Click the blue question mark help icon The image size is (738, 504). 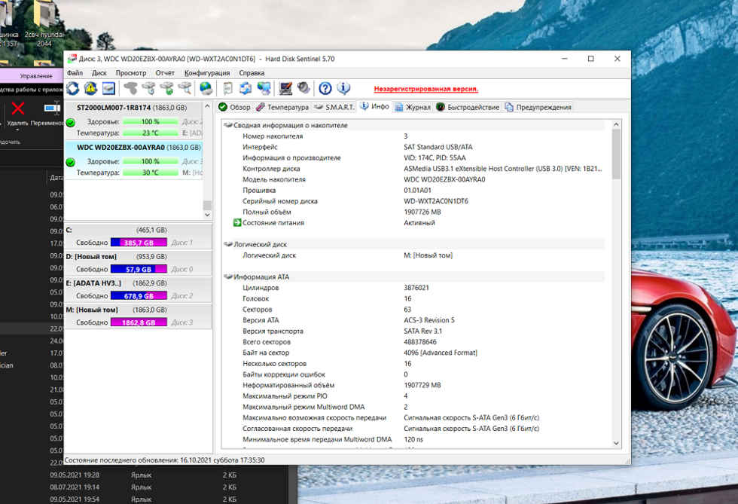click(x=325, y=89)
